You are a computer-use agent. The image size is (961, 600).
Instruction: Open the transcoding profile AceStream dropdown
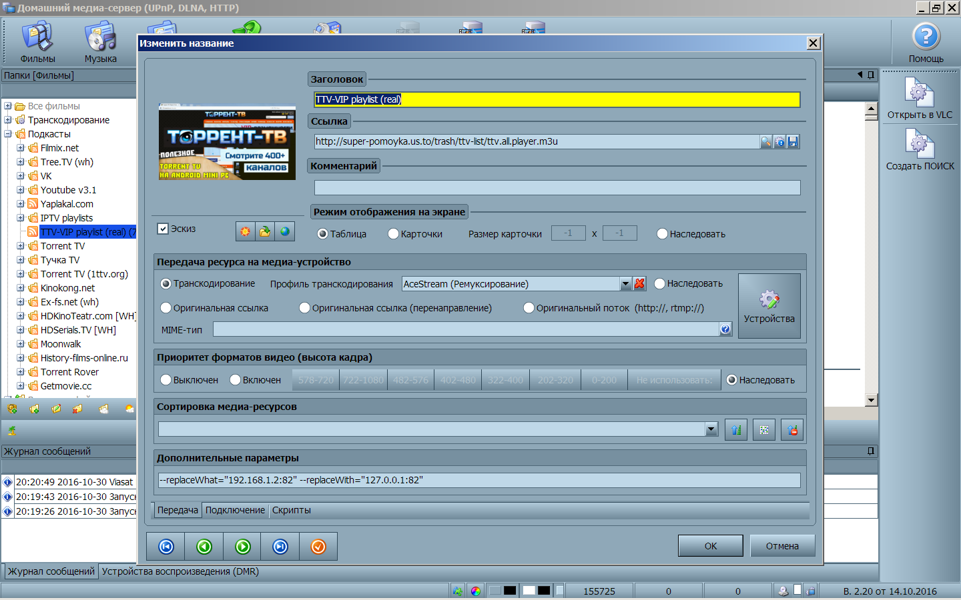click(625, 284)
